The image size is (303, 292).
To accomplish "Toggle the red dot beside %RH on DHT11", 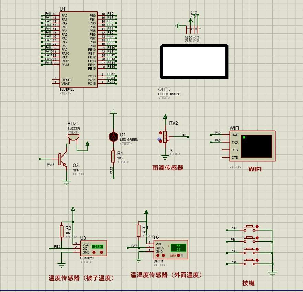I will pos(178,256).
